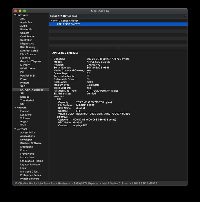
Task: Show Wi-Fi network information
Action: (x=23, y=125)
